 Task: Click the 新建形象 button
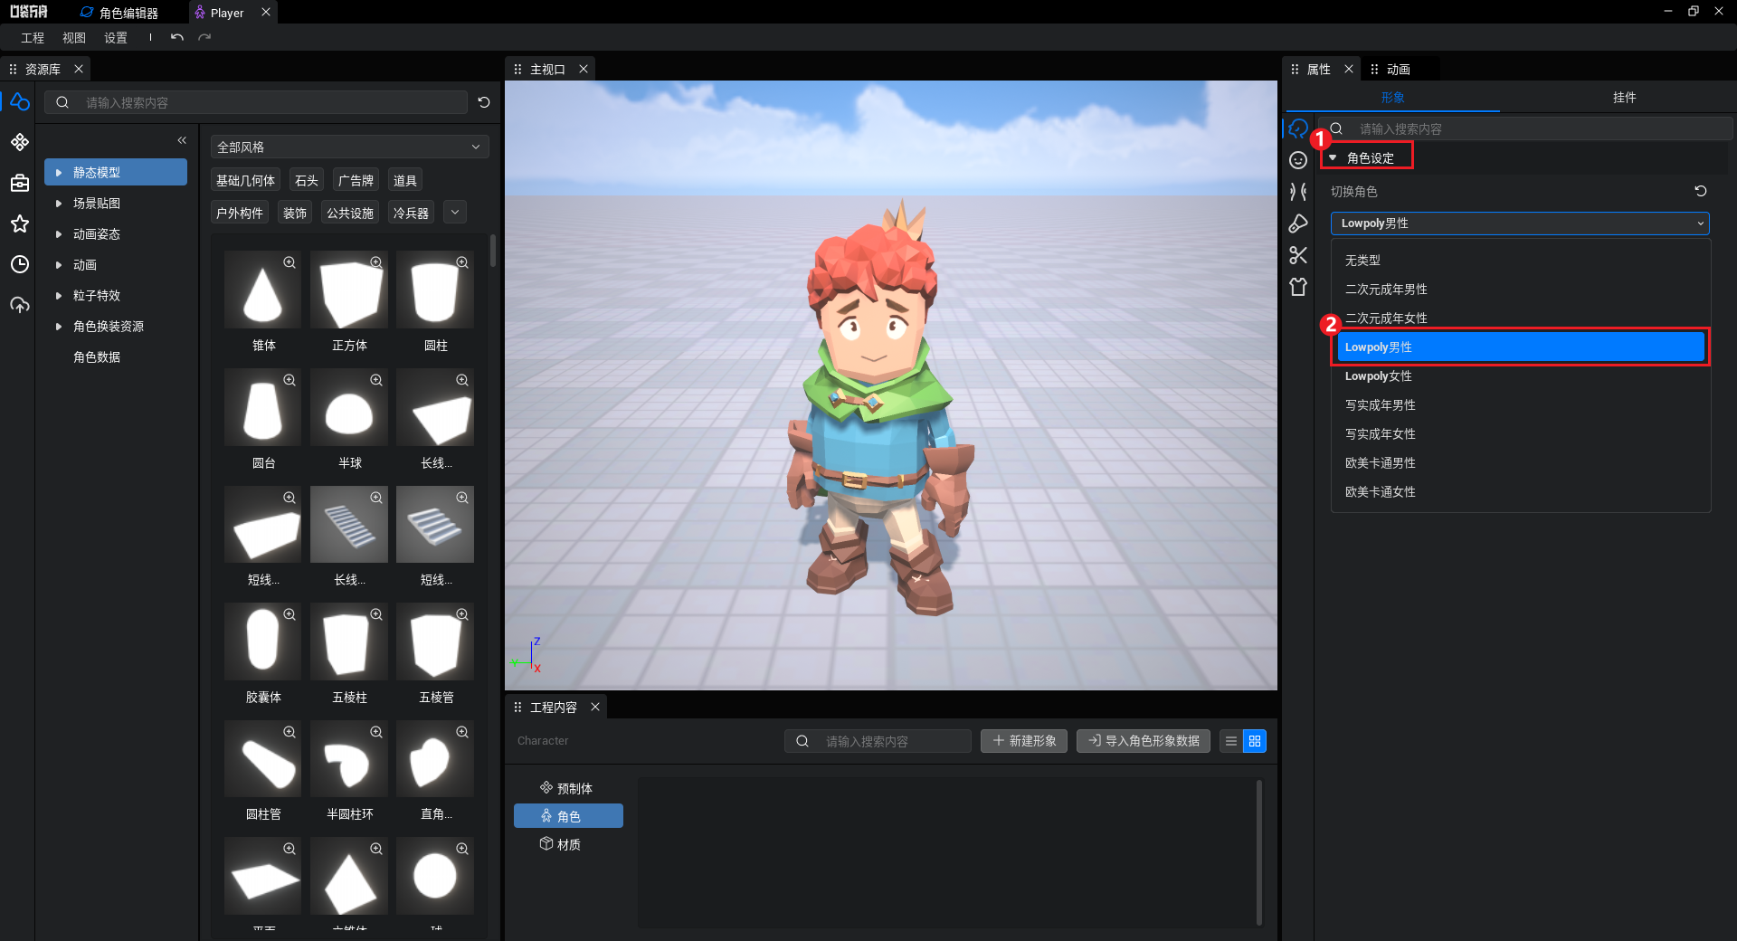(1024, 741)
